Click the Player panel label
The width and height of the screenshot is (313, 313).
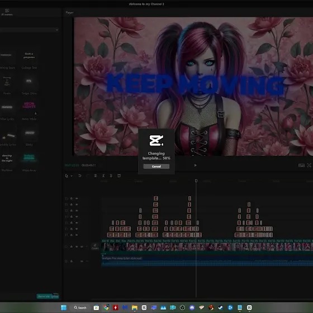pos(69,12)
